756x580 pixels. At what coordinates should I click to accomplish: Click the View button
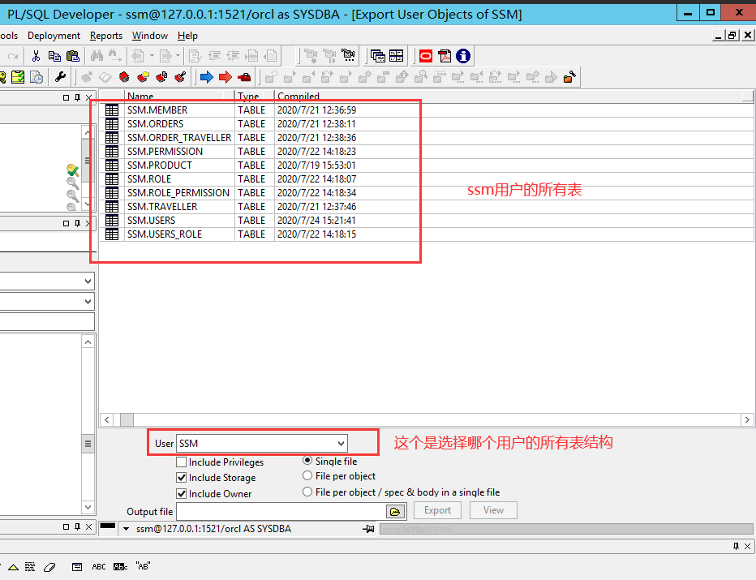pyautogui.click(x=493, y=510)
